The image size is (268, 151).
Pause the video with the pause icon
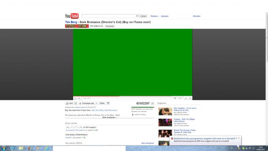[x=75, y=98]
